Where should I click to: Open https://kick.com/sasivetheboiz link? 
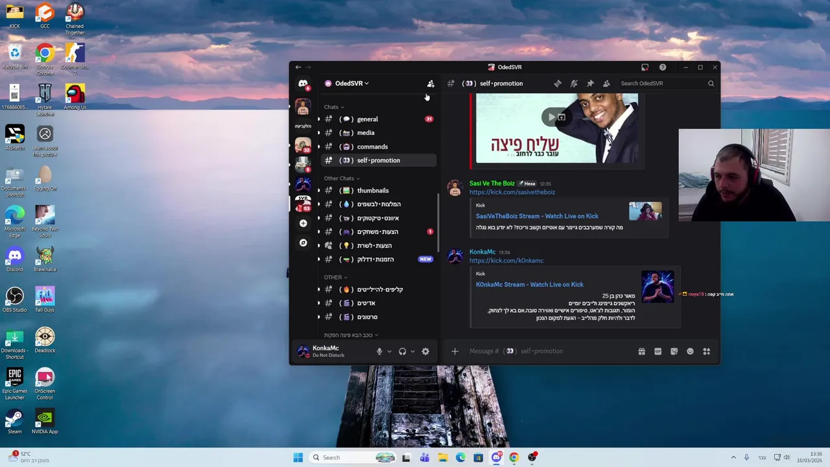(x=512, y=192)
